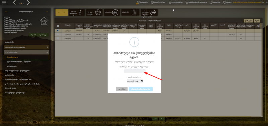Check the second table row checkbox

pyautogui.click(x=58, y=35)
